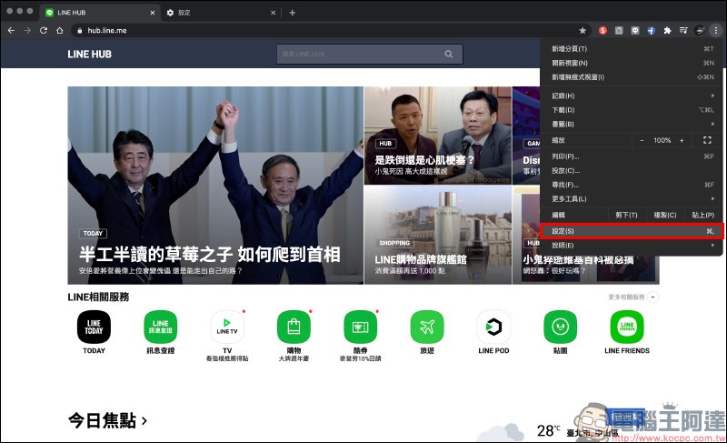Go to browser home icon
This screenshot has height=443, width=727.
59,30
